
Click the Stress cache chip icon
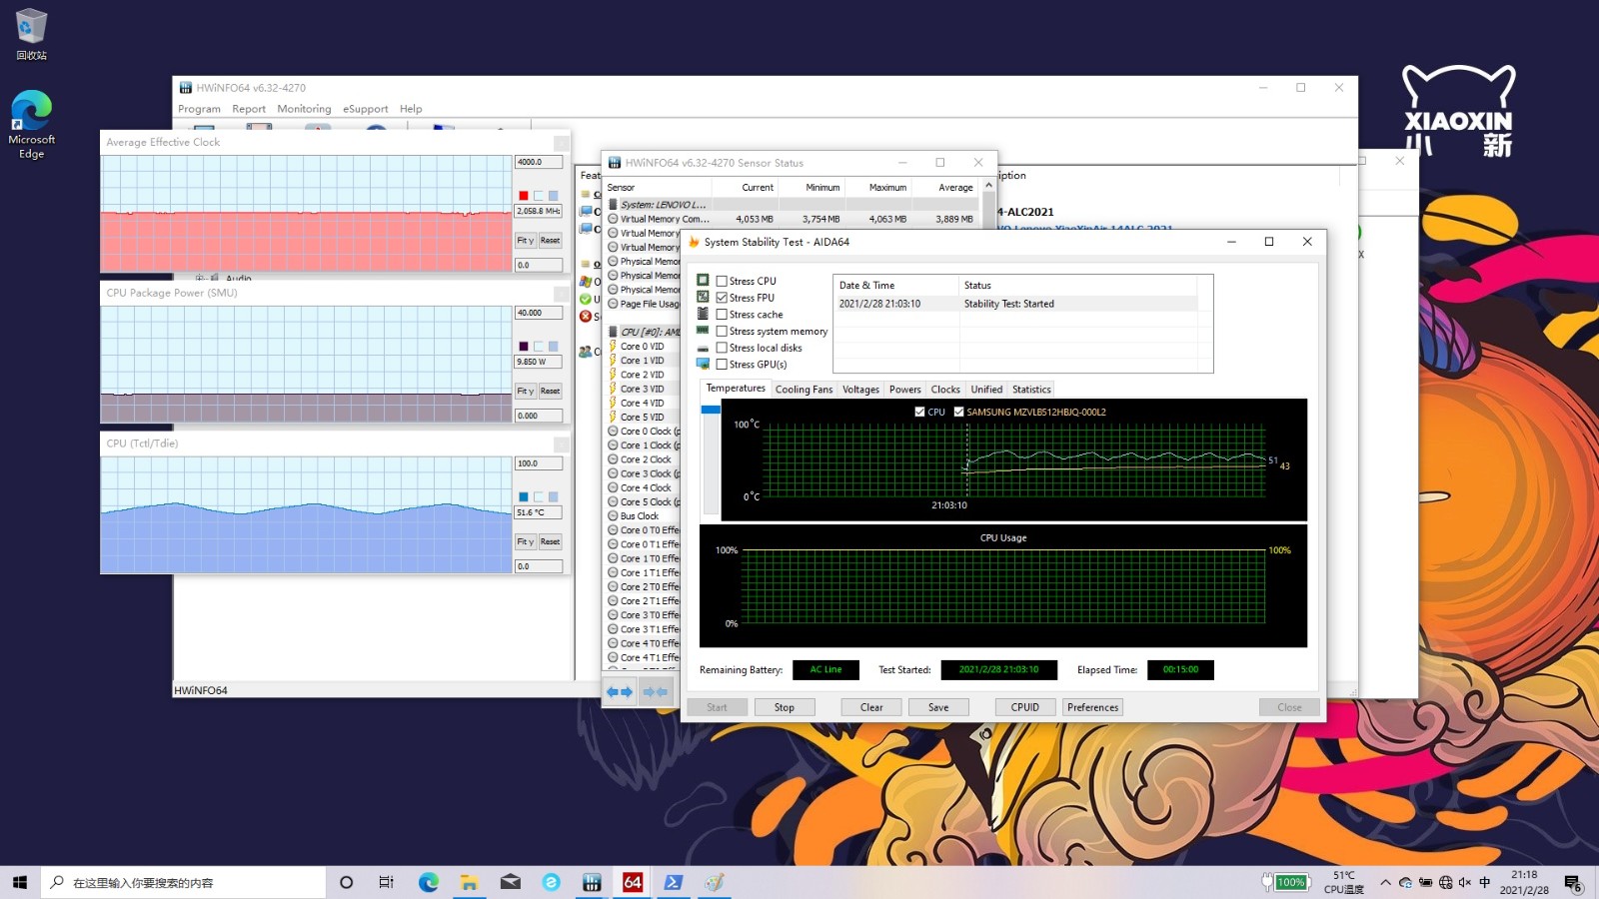point(704,314)
